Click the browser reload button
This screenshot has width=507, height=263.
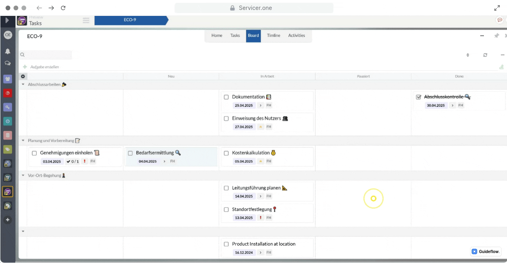point(63,8)
